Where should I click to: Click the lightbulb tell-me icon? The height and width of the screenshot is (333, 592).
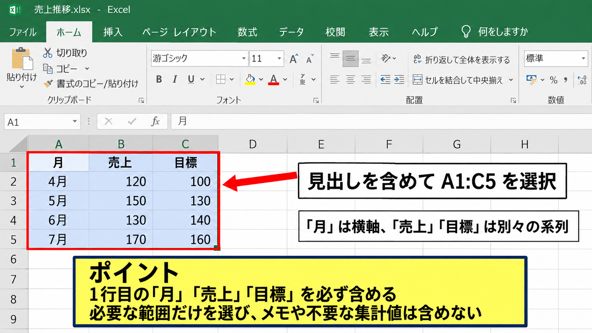pos(466,31)
